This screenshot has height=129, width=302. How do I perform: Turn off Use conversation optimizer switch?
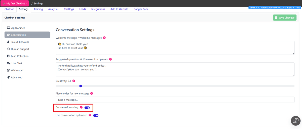point(96,115)
